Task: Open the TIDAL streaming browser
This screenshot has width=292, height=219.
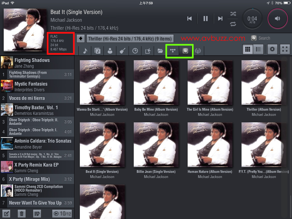Action: point(173,51)
